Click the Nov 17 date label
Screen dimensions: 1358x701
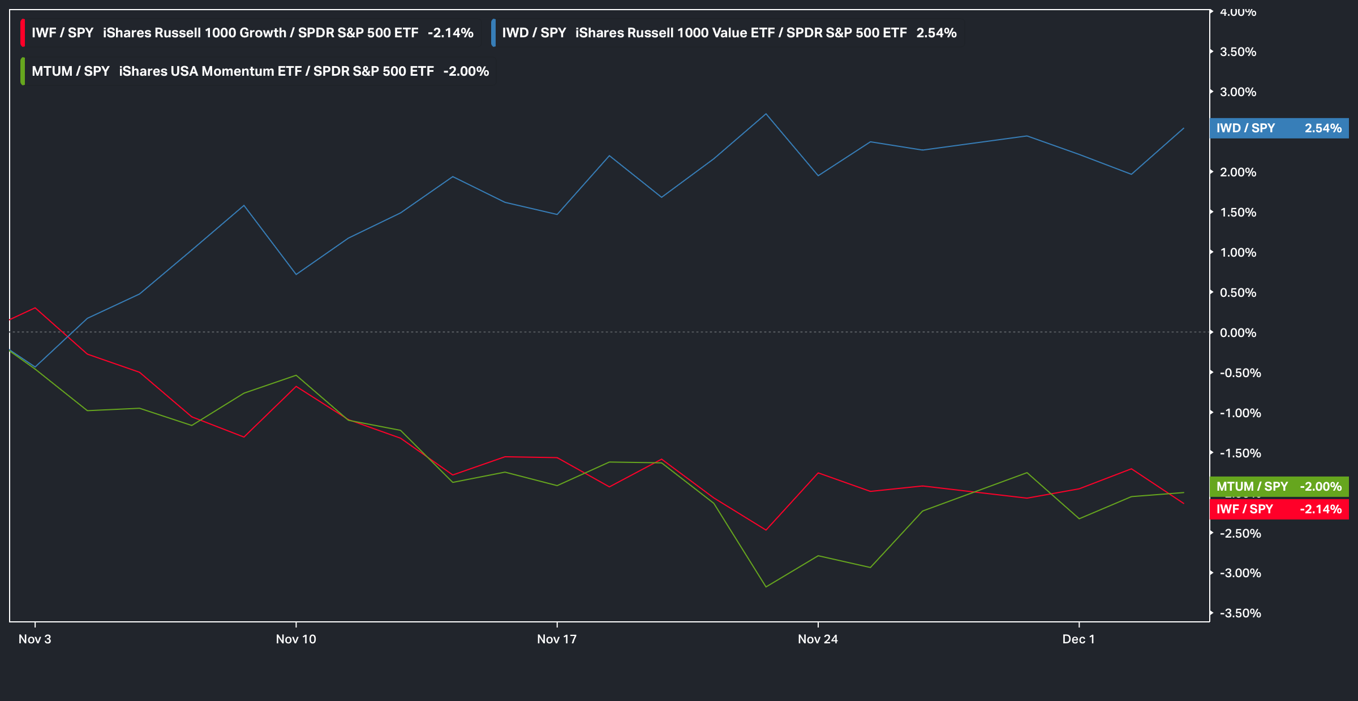[x=557, y=639]
